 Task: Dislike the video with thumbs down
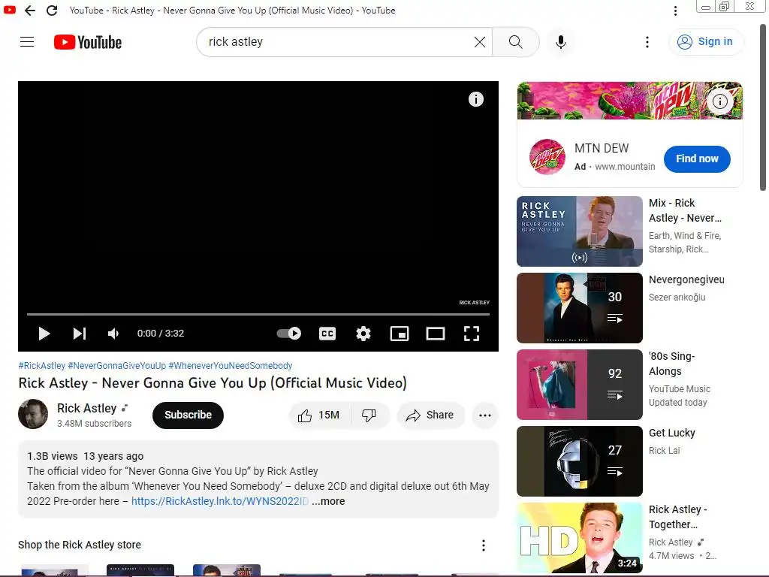click(369, 415)
